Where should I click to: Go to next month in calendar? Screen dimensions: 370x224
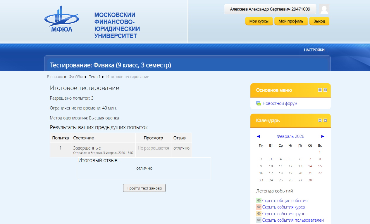[323, 136]
